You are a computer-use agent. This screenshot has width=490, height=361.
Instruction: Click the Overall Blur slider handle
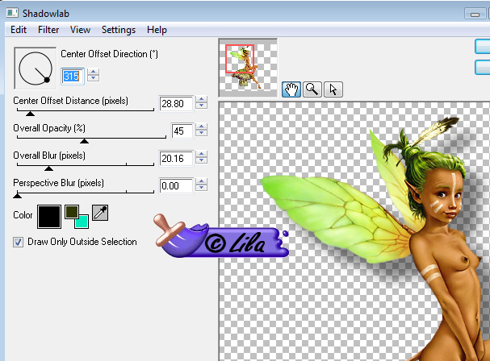click(x=48, y=168)
